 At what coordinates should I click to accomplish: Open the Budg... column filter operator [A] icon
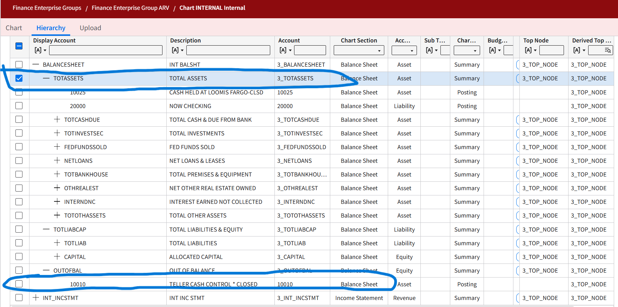(x=495, y=50)
